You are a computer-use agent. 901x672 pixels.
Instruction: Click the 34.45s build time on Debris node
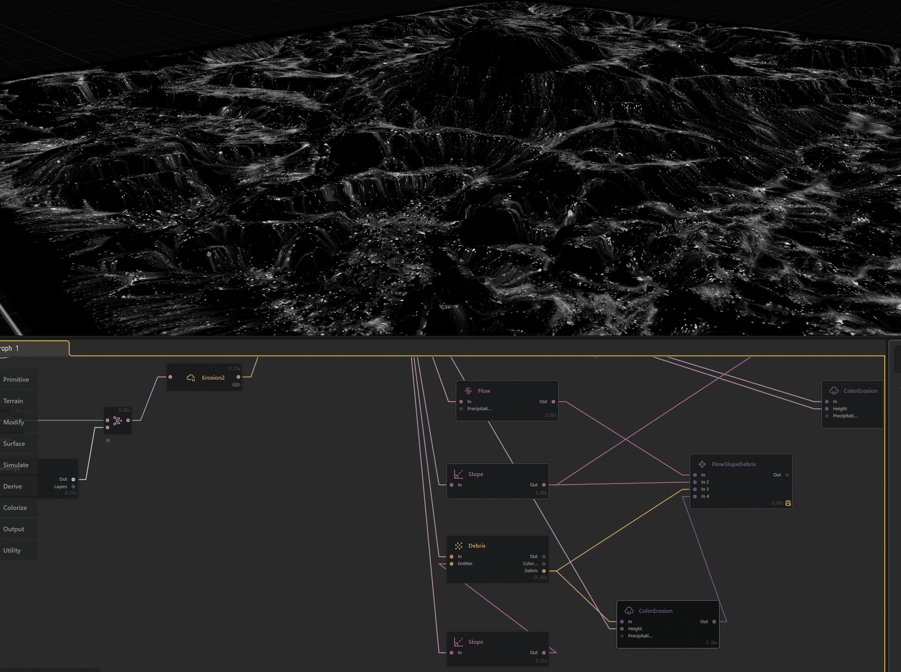coord(540,578)
